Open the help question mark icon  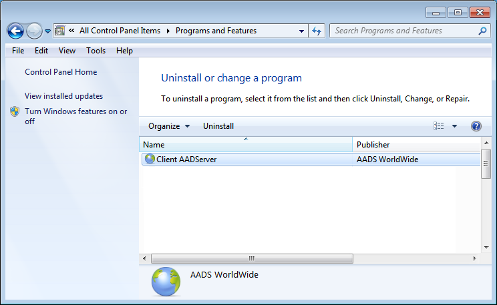(x=476, y=126)
